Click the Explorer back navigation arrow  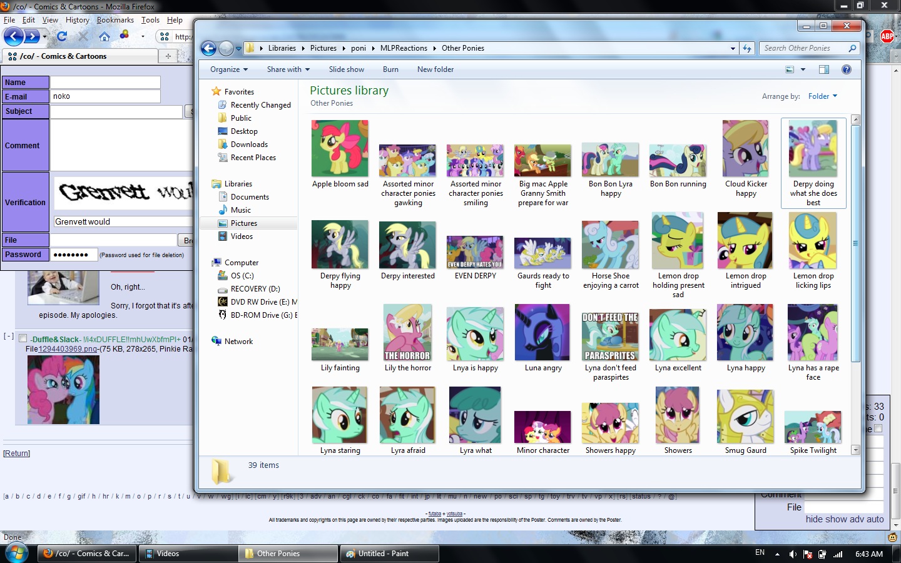click(x=209, y=48)
